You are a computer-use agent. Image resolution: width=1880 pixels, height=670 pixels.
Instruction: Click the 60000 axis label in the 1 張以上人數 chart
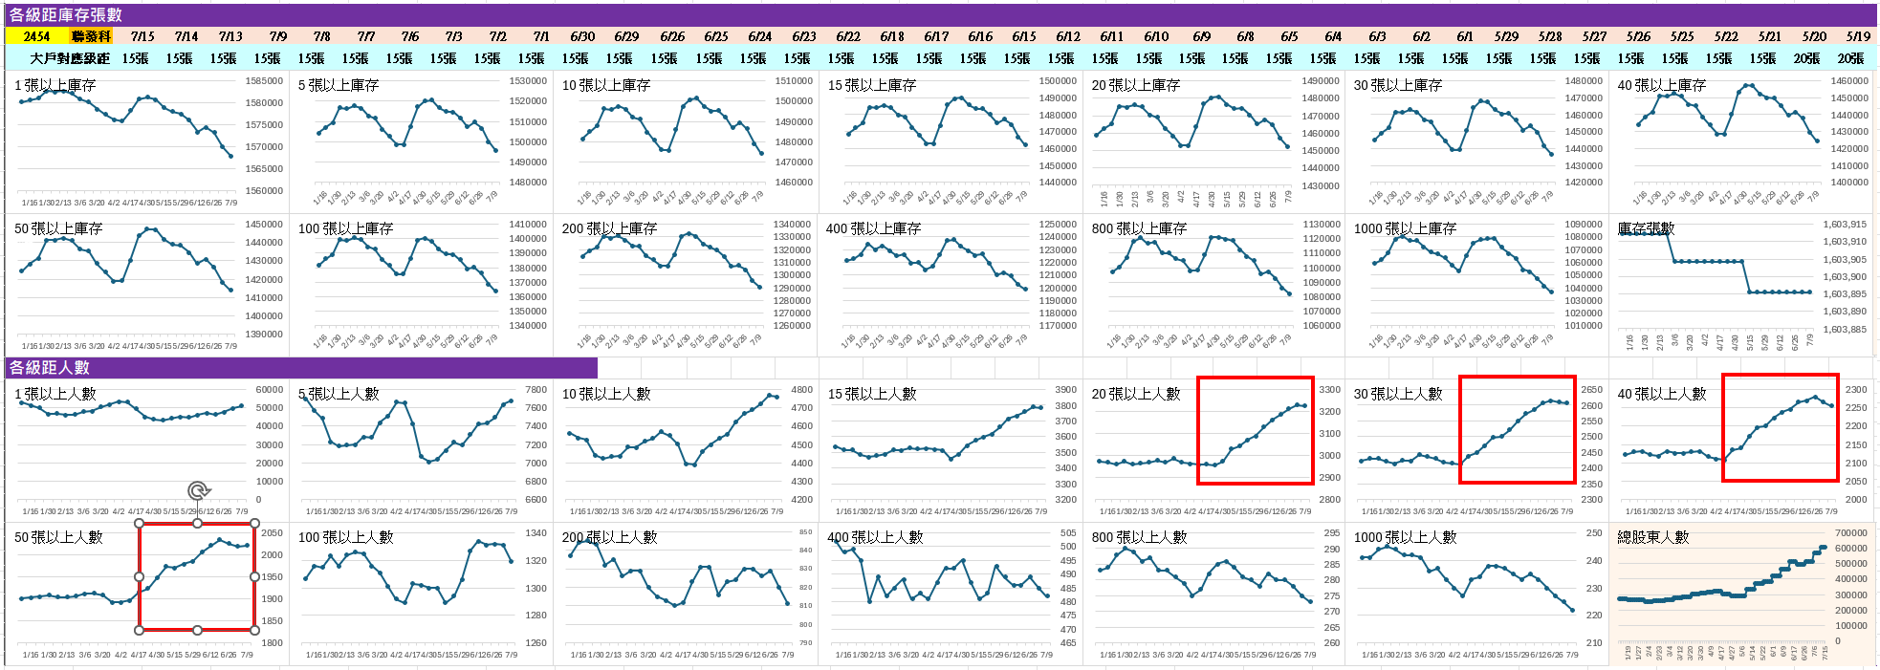tap(270, 390)
